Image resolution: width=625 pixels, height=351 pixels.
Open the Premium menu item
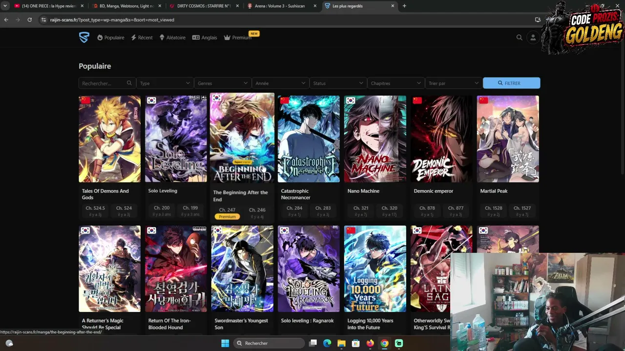(238, 38)
